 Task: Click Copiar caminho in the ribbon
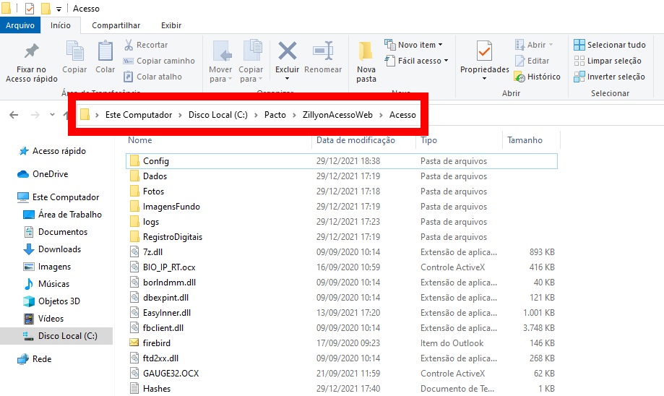(159, 61)
